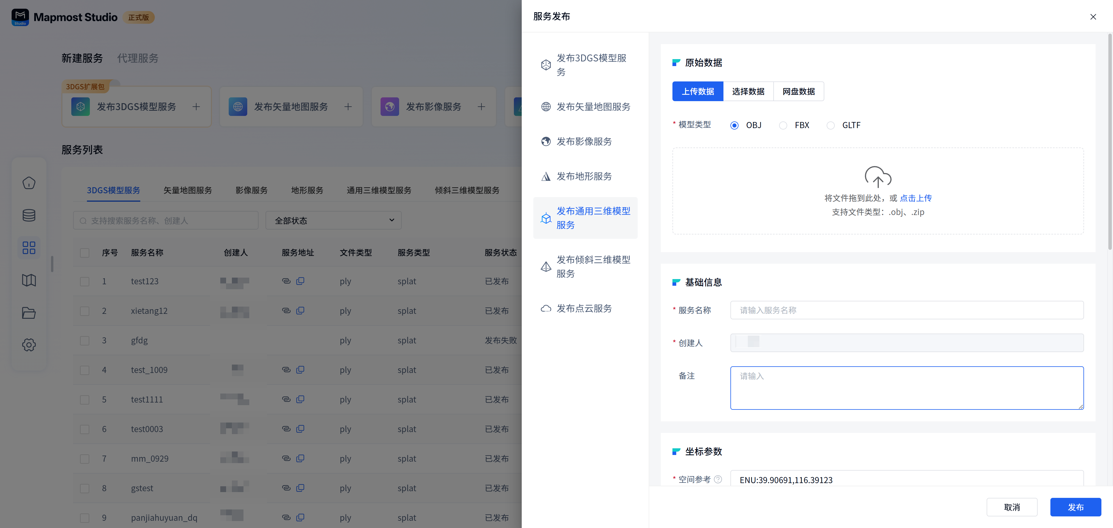Select 发布点云服务 in side menu

(x=584, y=308)
